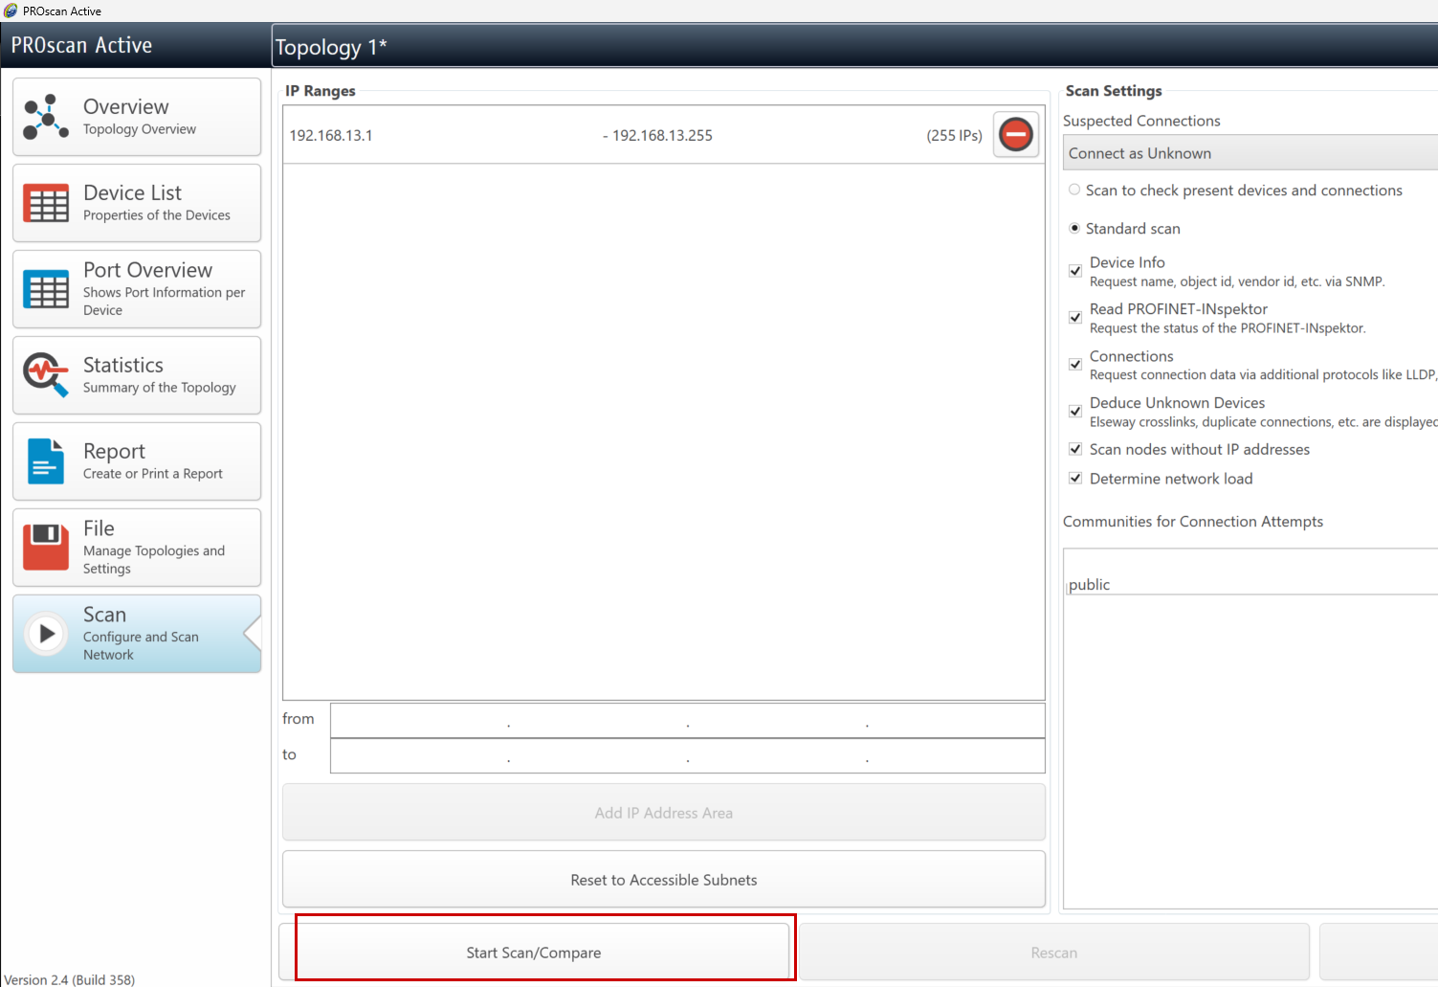Screen dimensions: 1438x987
Task: Toggle the Deduce Unknown Devices checkbox
Action: pyautogui.click(x=1075, y=411)
